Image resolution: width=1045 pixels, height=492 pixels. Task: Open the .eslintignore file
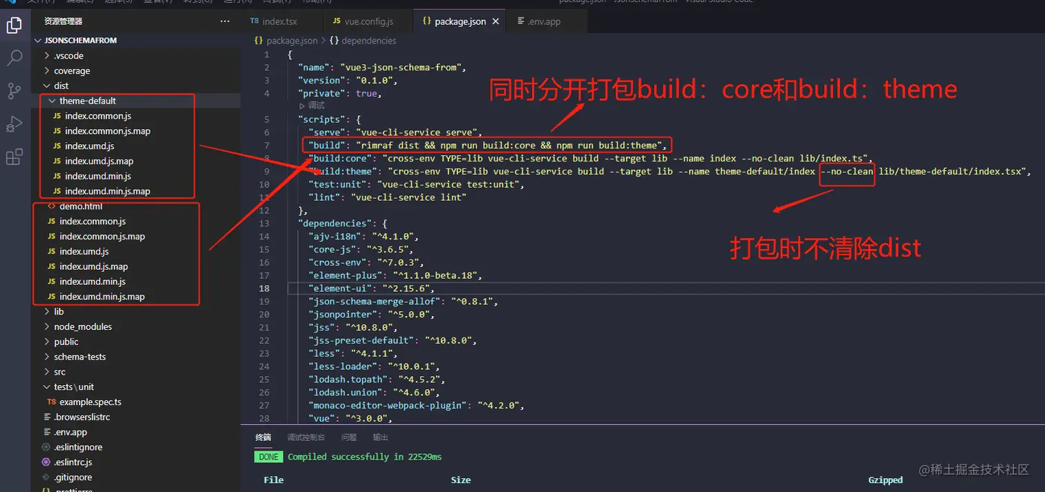tap(79, 448)
